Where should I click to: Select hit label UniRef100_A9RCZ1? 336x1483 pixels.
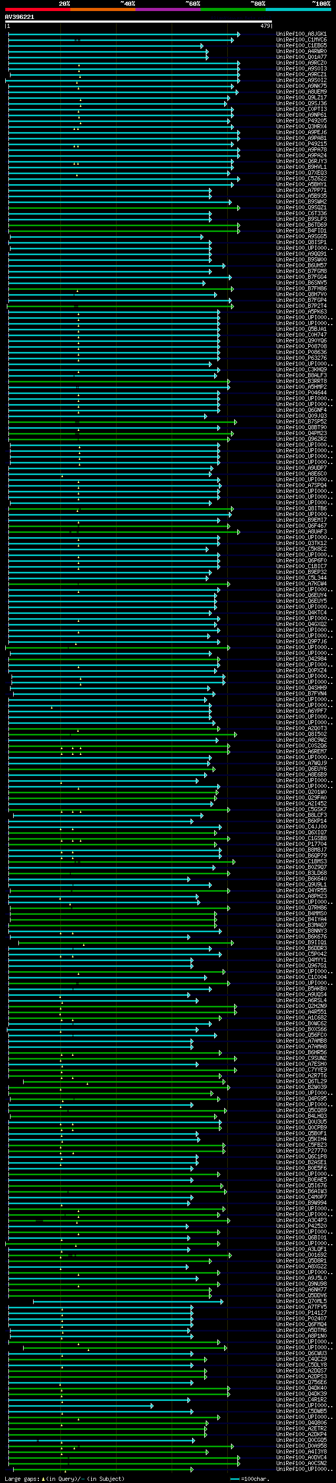pos(301,74)
